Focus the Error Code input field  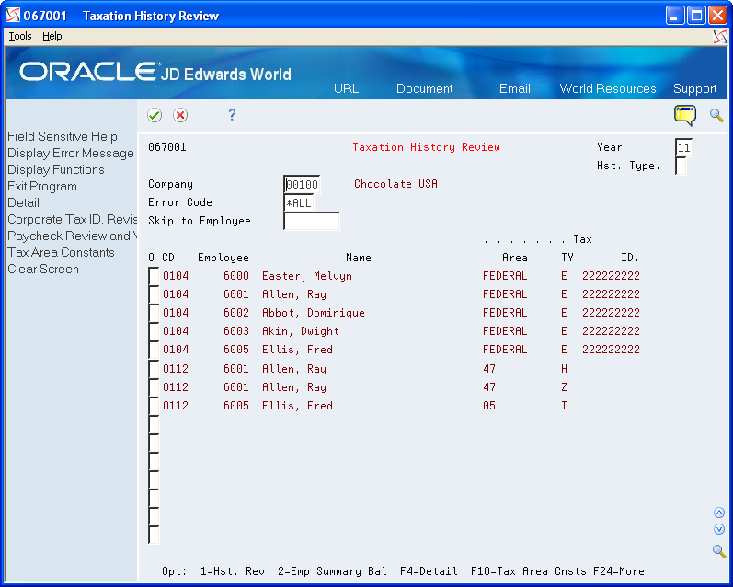pyautogui.click(x=299, y=203)
